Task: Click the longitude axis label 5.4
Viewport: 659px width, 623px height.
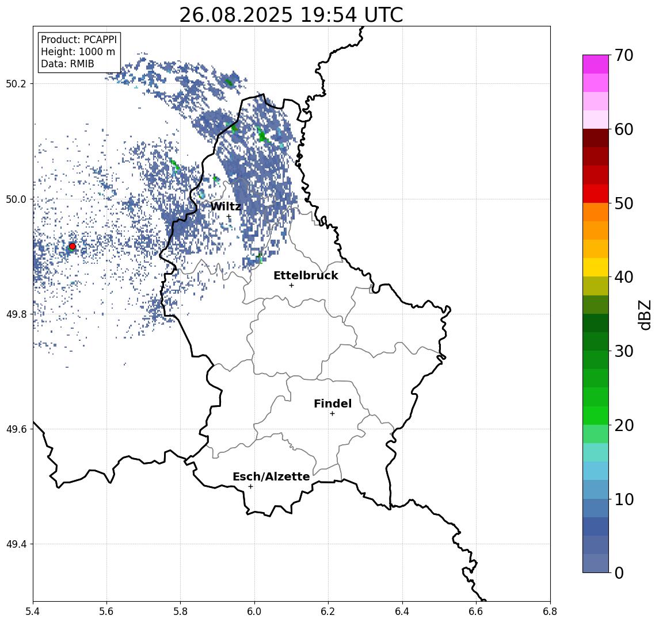Action: [x=33, y=612]
